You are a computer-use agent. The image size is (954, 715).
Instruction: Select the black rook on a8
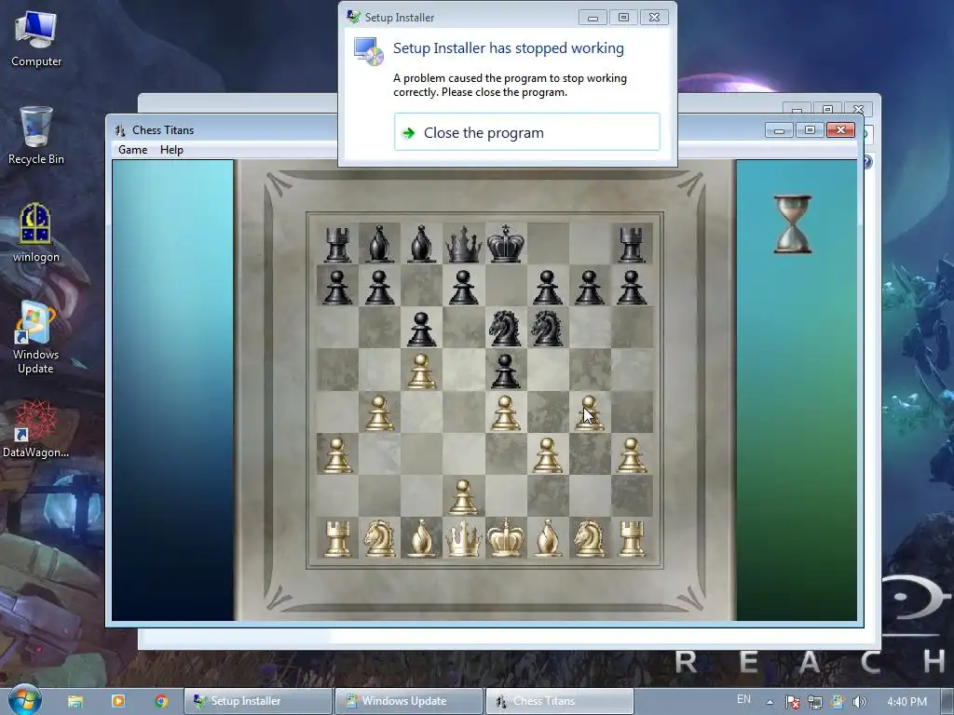[337, 244]
